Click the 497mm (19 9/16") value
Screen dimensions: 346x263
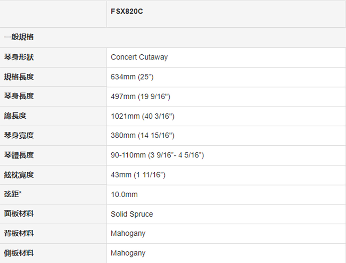(x=140, y=97)
